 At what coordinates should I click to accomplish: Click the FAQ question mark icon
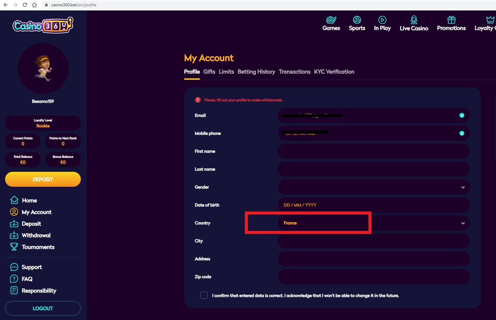point(14,279)
